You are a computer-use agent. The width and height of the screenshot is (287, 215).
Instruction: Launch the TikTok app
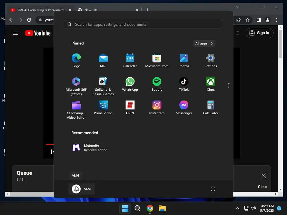click(184, 85)
